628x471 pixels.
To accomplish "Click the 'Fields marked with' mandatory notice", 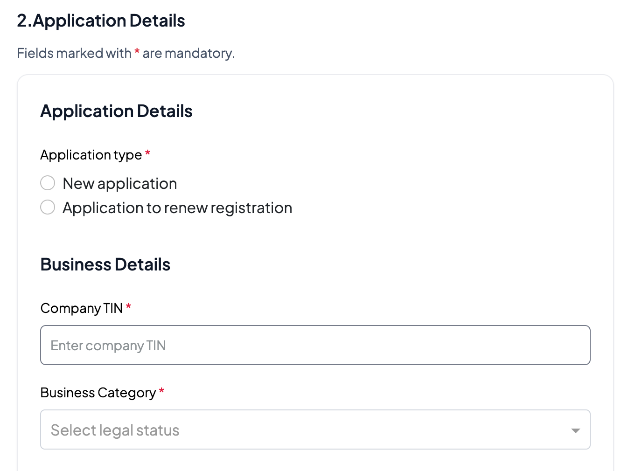I will [74, 53].
